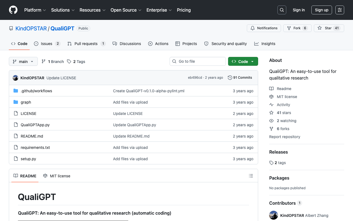This screenshot has height=221, width=353.
Task: Open the Issues tab
Action: pyautogui.click(x=47, y=44)
